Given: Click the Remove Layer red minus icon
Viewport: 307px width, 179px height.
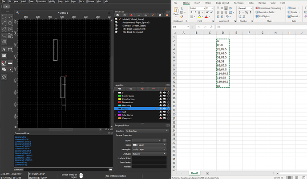Looking at the screenshot, I should 153,89.
